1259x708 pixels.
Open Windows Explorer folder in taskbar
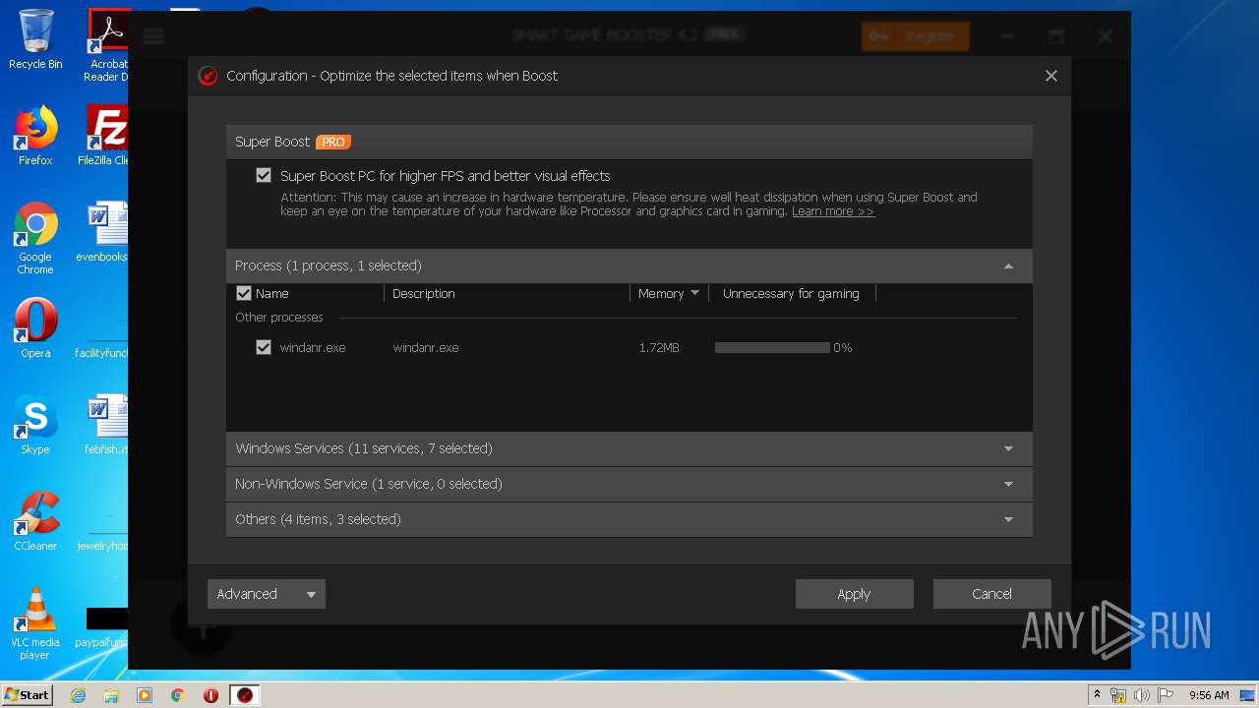coord(111,695)
